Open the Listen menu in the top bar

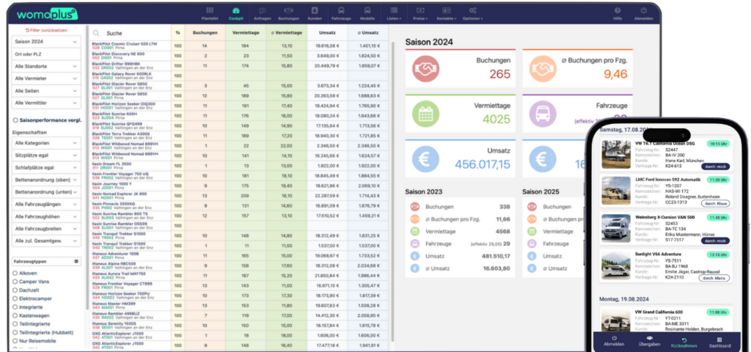pos(394,13)
